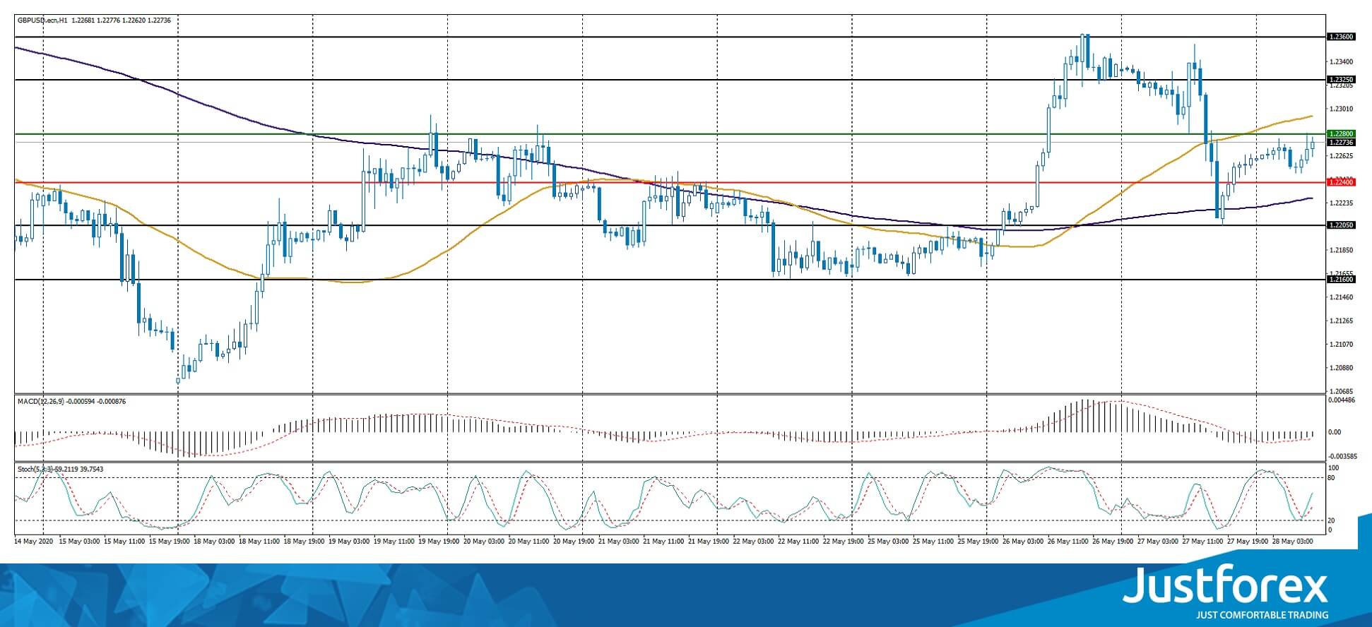Click the 26 May 19:00 time label
Image resolution: width=1372 pixels, height=627 pixels.
[1113, 541]
